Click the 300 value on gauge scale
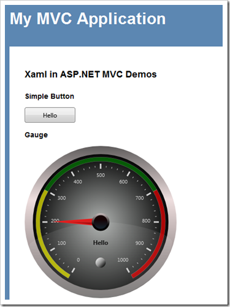 click(61, 198)
